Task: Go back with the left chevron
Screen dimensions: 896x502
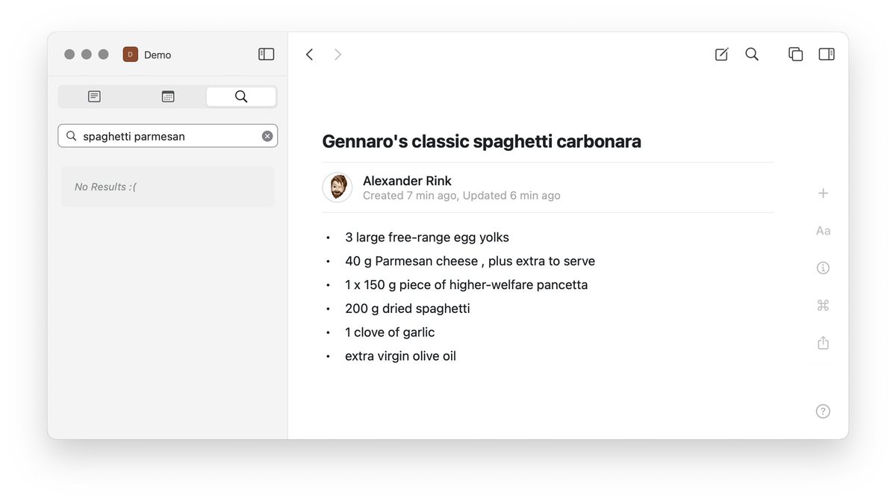Action: tap(309, 55)
